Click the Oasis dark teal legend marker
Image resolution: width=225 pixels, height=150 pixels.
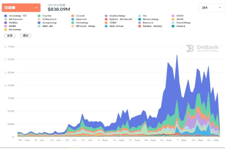click(x=173, y=26)
